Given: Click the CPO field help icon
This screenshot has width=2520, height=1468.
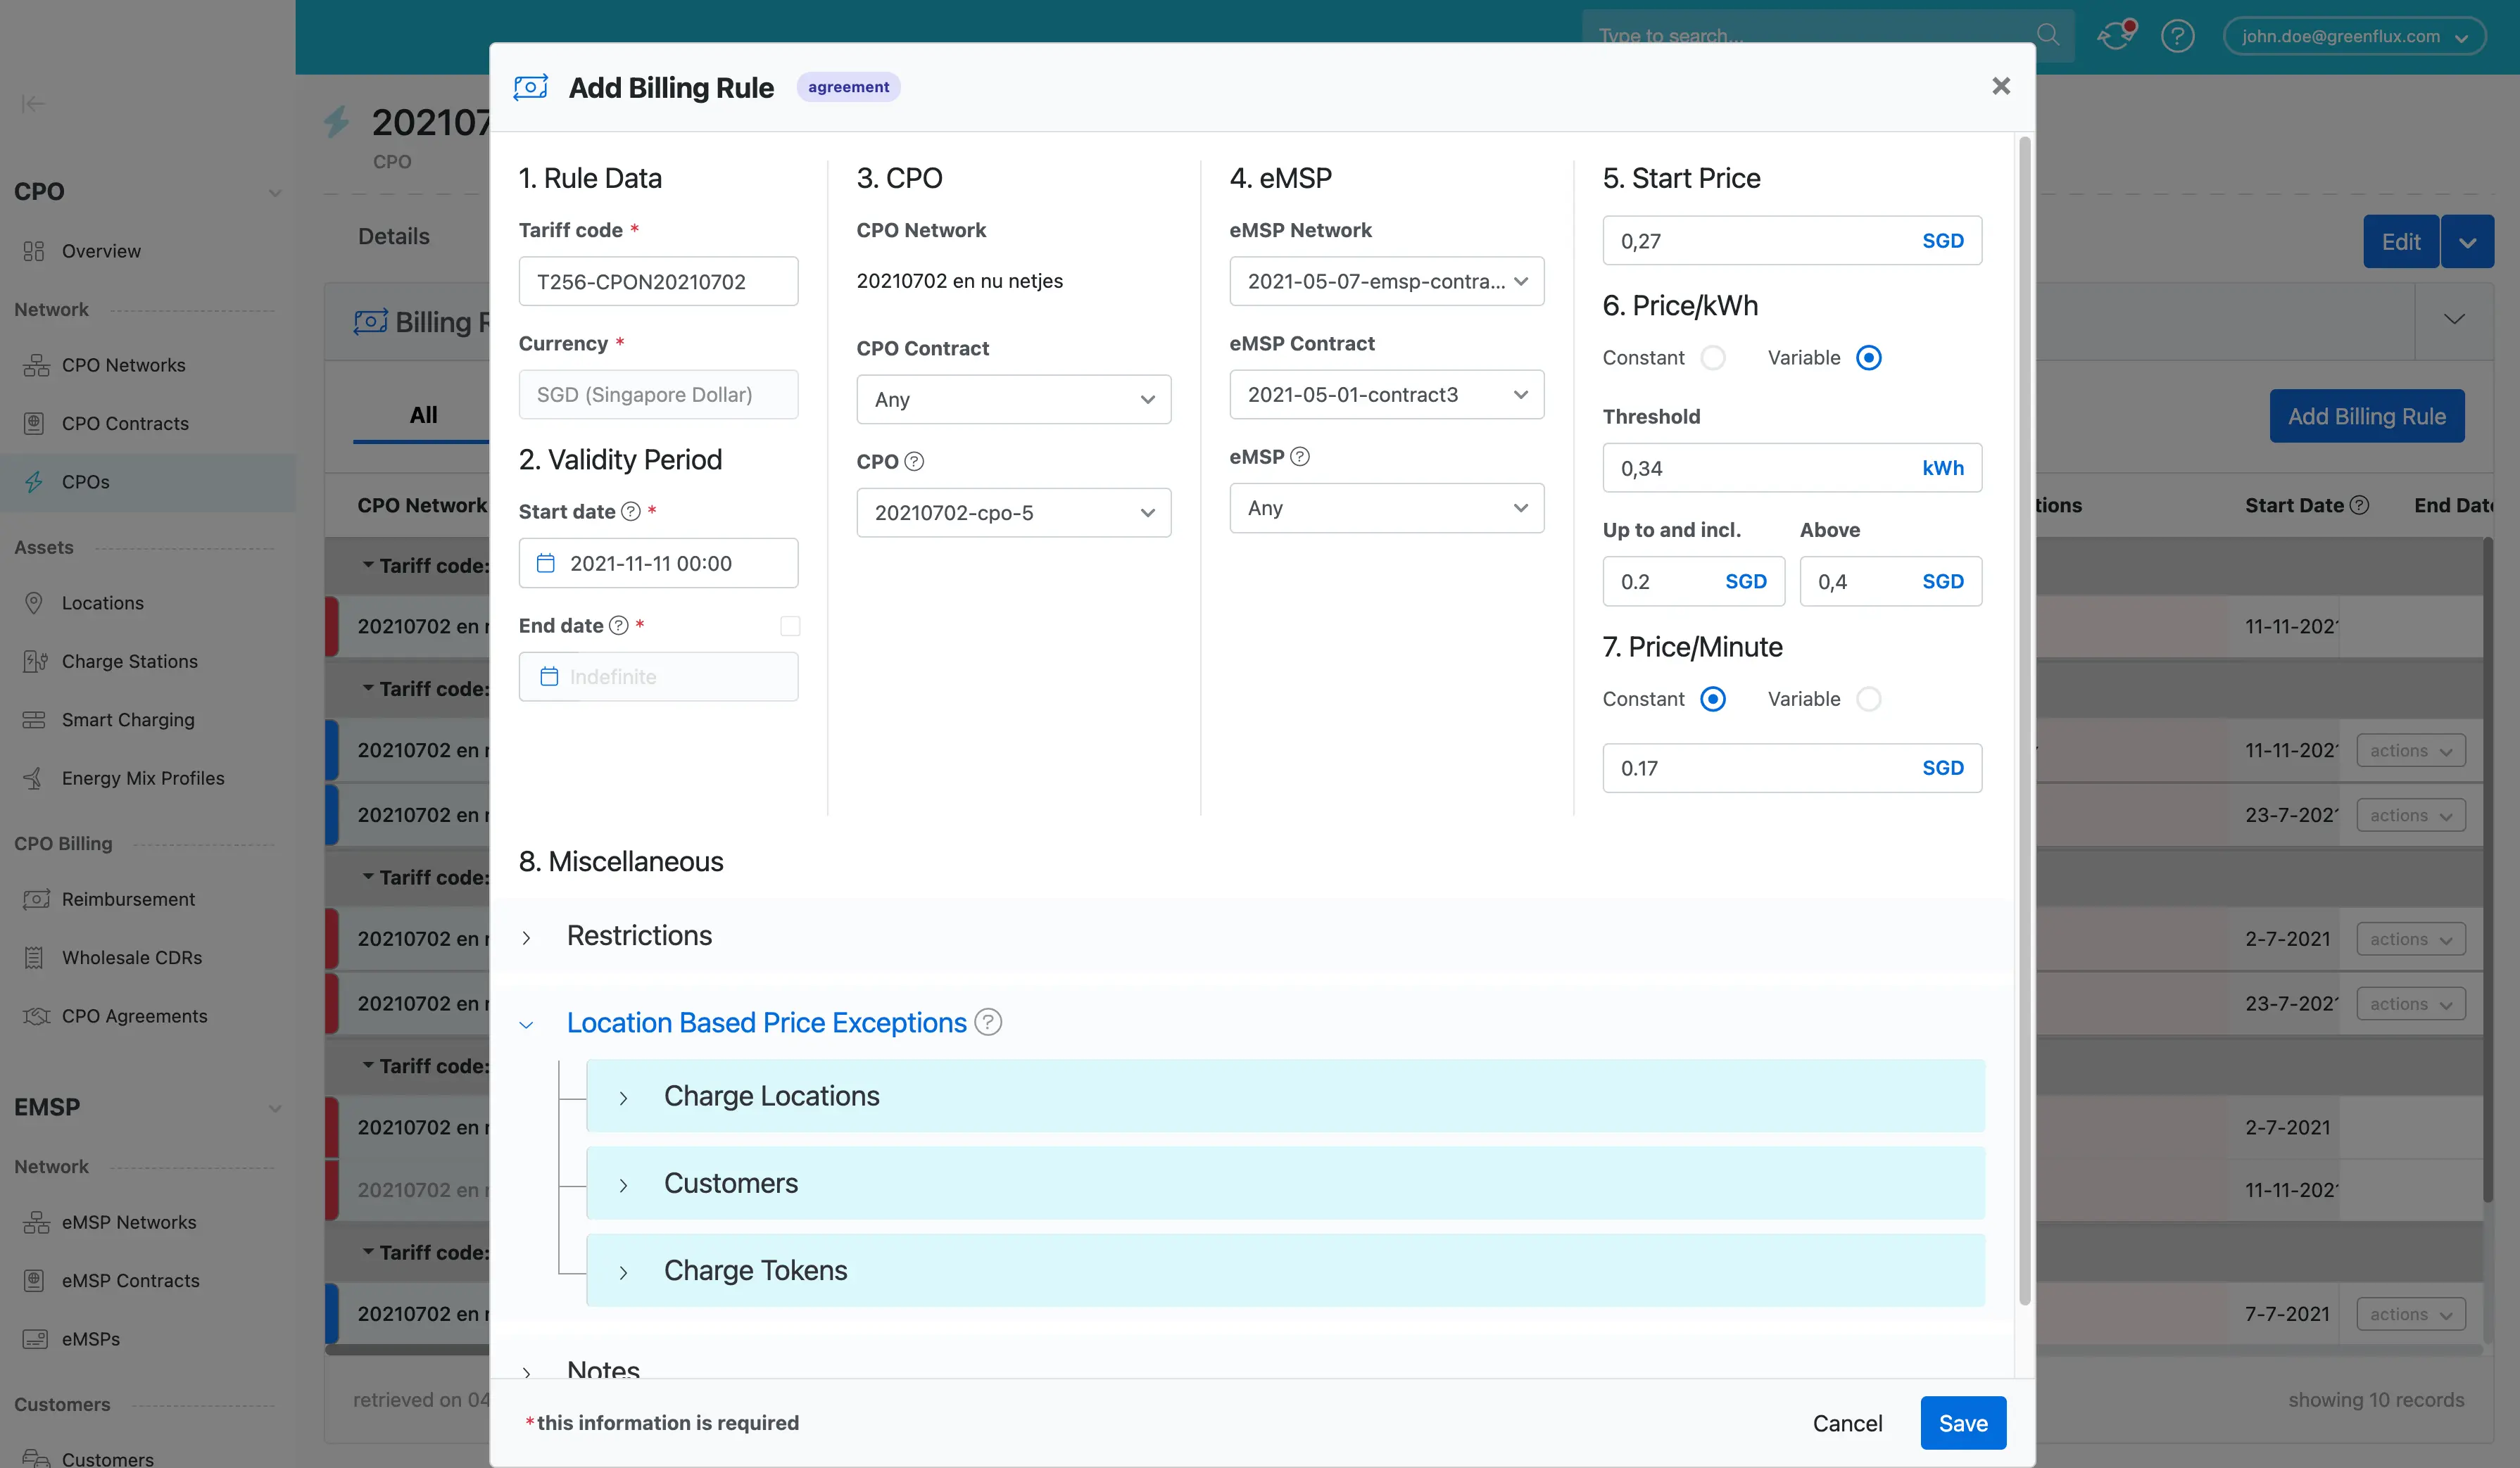Looking at the screenshot, I should point(913,462).
